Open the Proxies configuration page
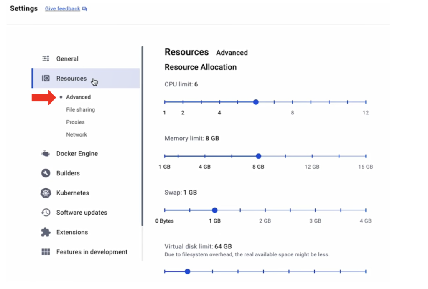The width and height of the screenshot is (428, 289). [75, 122]
